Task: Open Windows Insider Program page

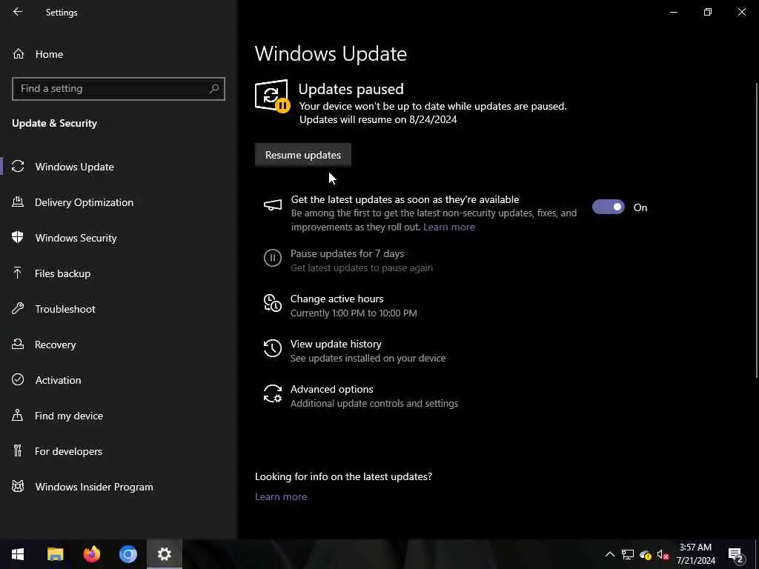Action: (119, 487)
